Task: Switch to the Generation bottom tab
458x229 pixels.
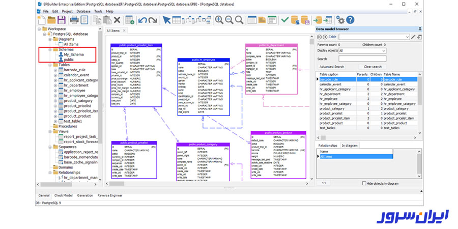Action: (x=85, y=196)
